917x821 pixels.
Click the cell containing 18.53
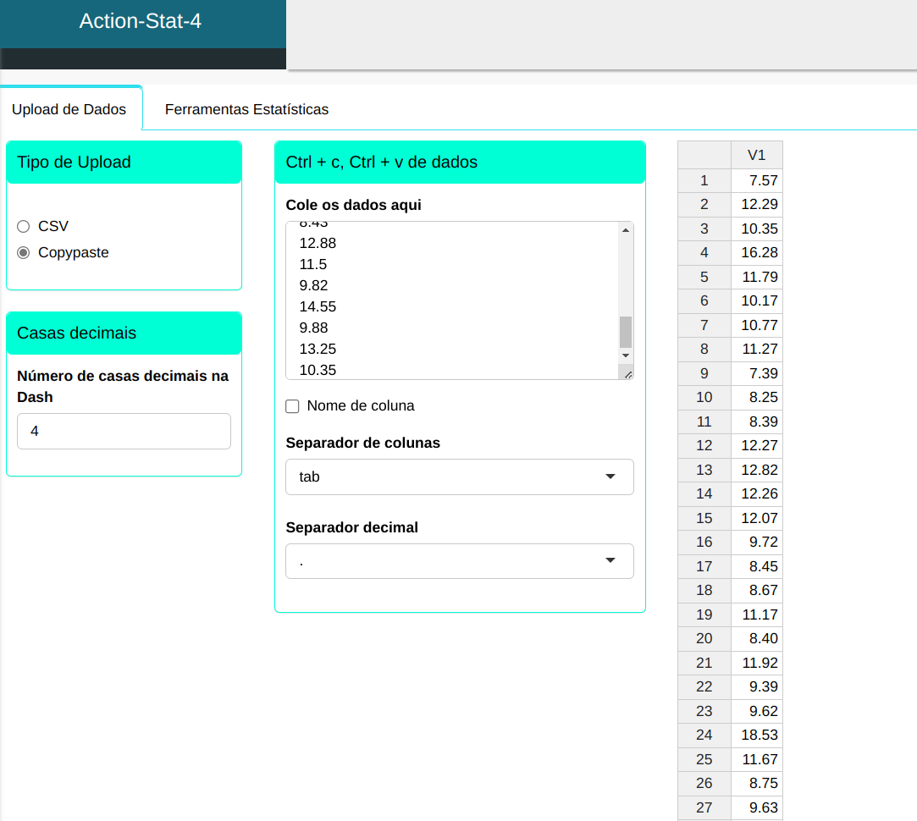pos(757,735)
